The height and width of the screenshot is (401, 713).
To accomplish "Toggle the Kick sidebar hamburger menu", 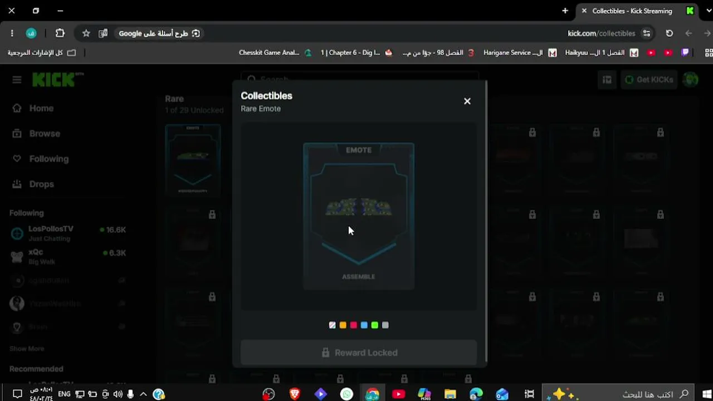I will 17,80.
